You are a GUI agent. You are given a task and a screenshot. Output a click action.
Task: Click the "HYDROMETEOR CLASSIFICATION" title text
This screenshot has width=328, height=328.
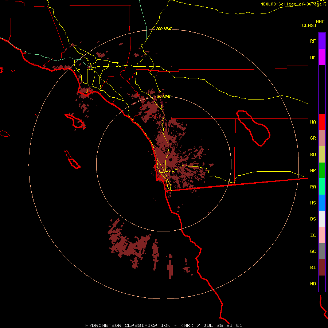point(128,325)
